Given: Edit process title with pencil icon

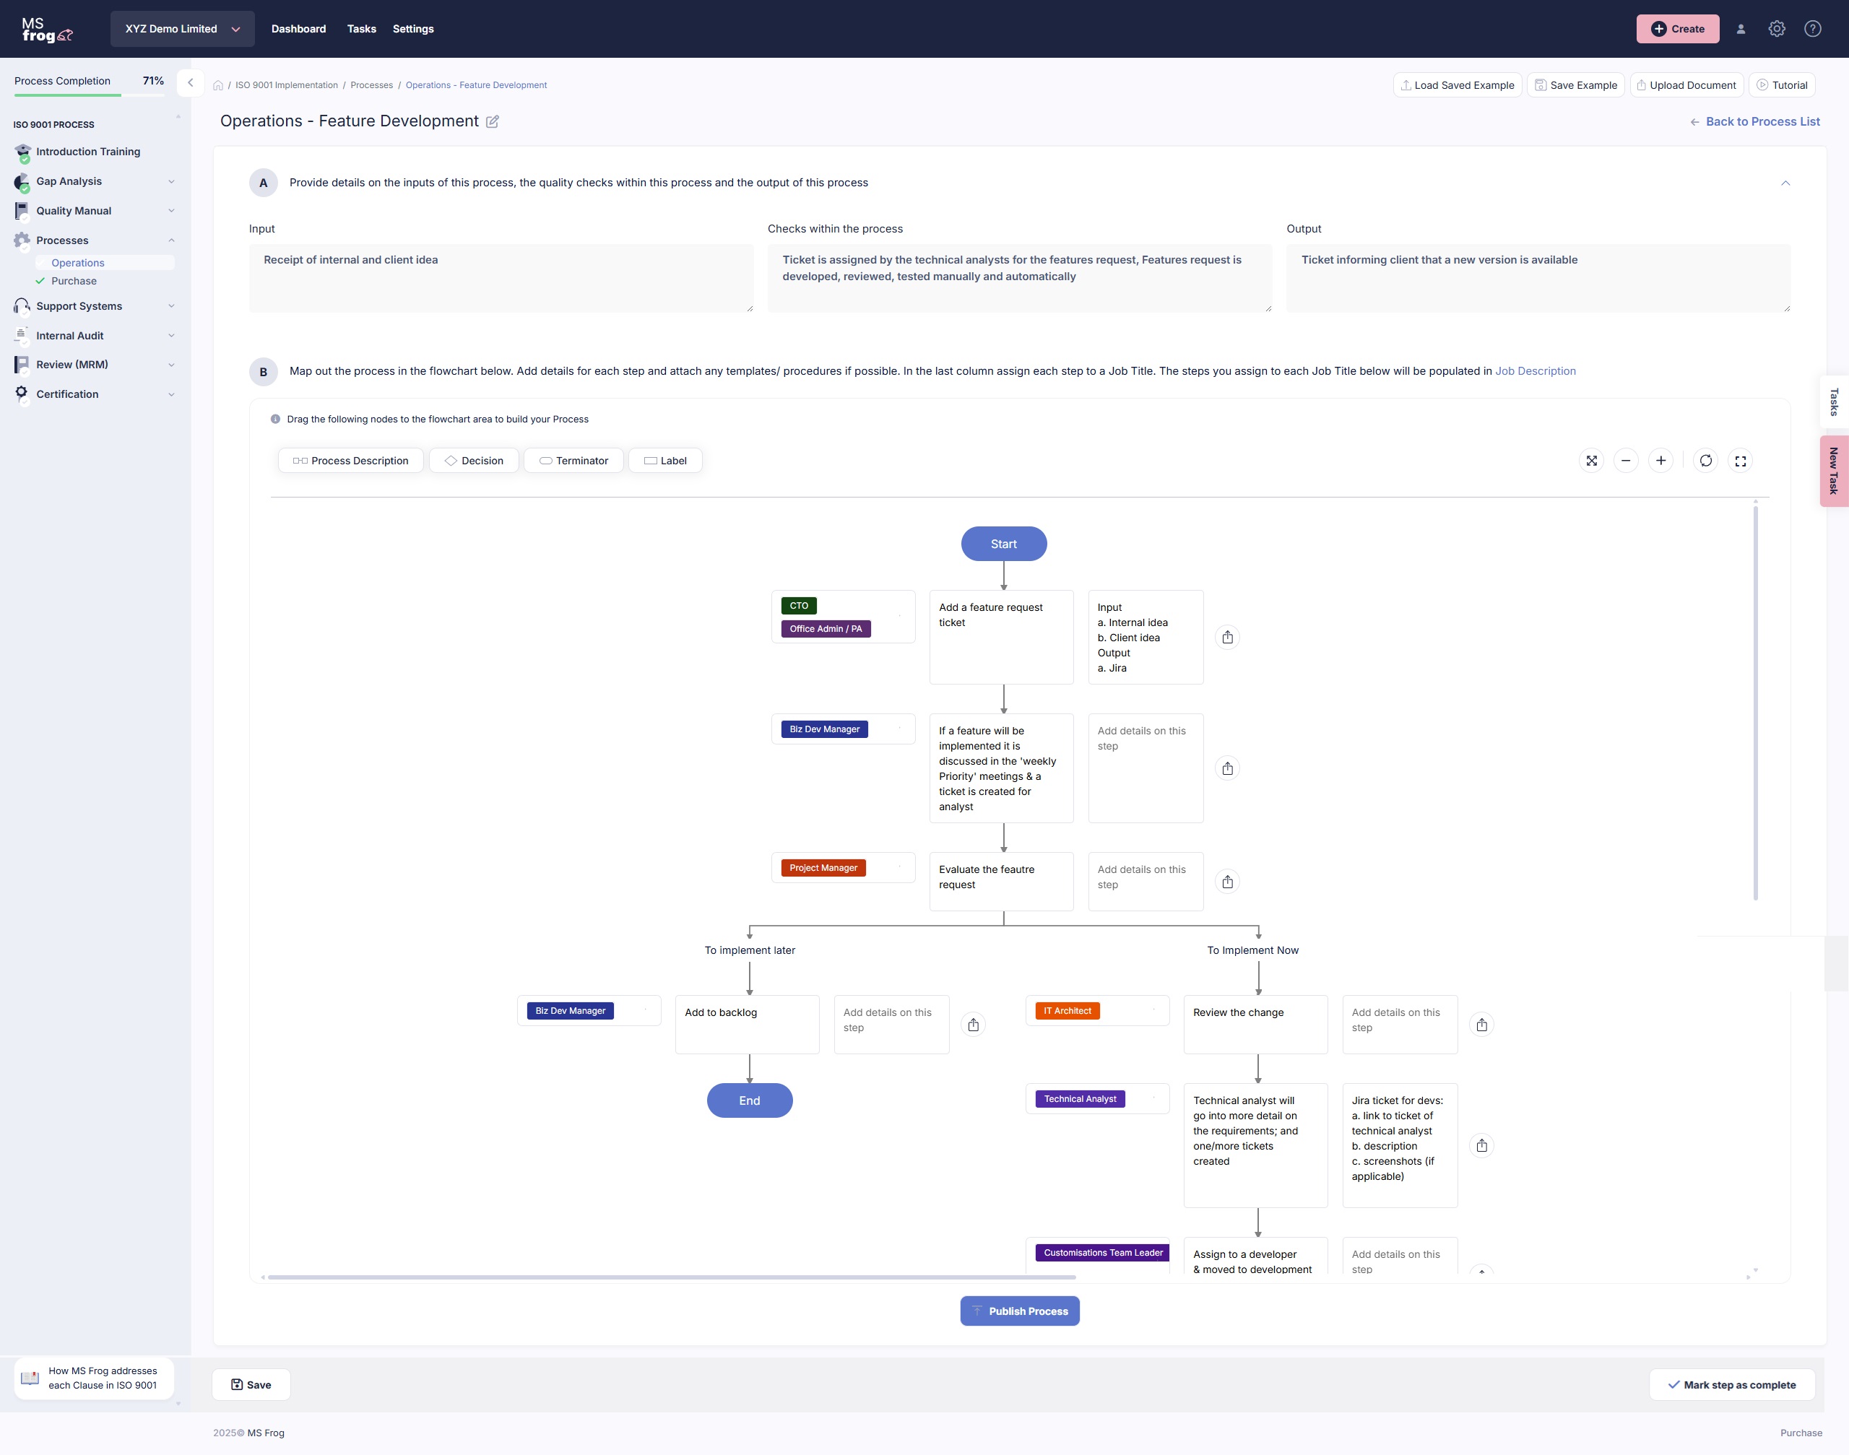Looking at the screenshot, I should [493, 122].
